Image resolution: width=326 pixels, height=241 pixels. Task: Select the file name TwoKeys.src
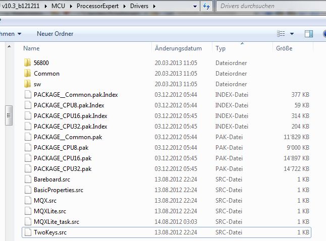pos(50,232)
